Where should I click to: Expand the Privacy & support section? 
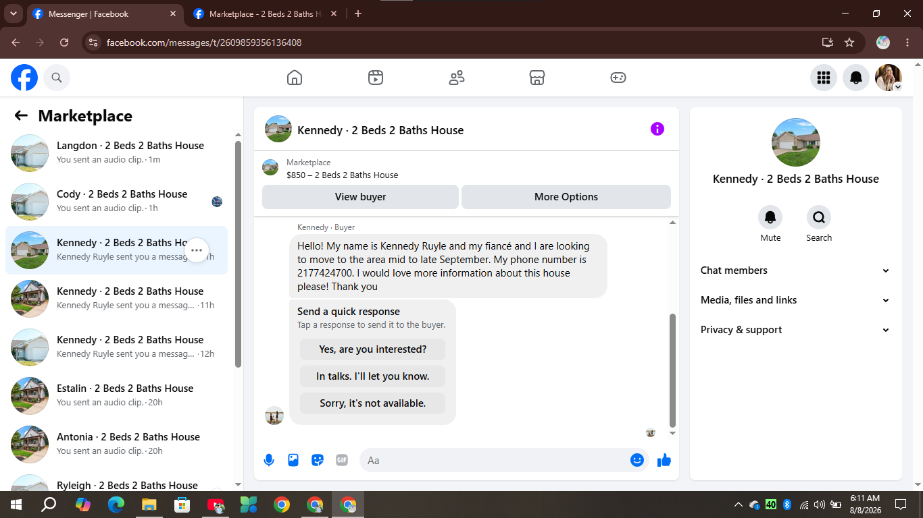coord(795,330)
